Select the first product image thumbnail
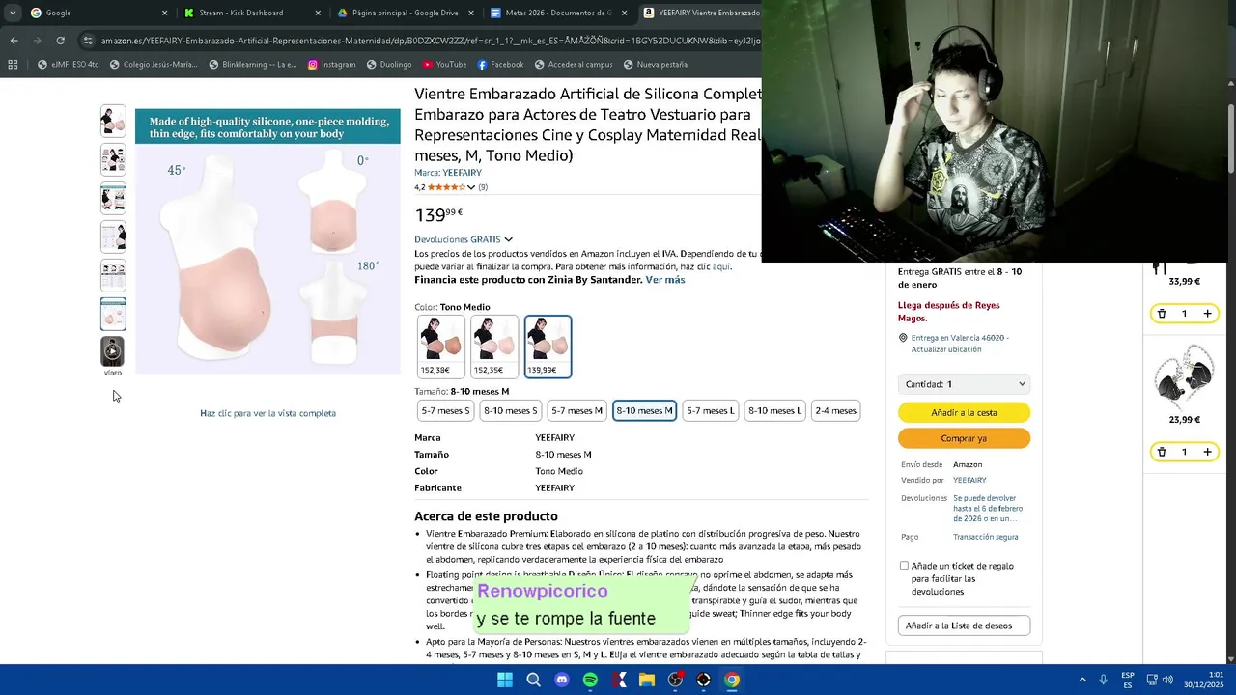 coord(113,121)
